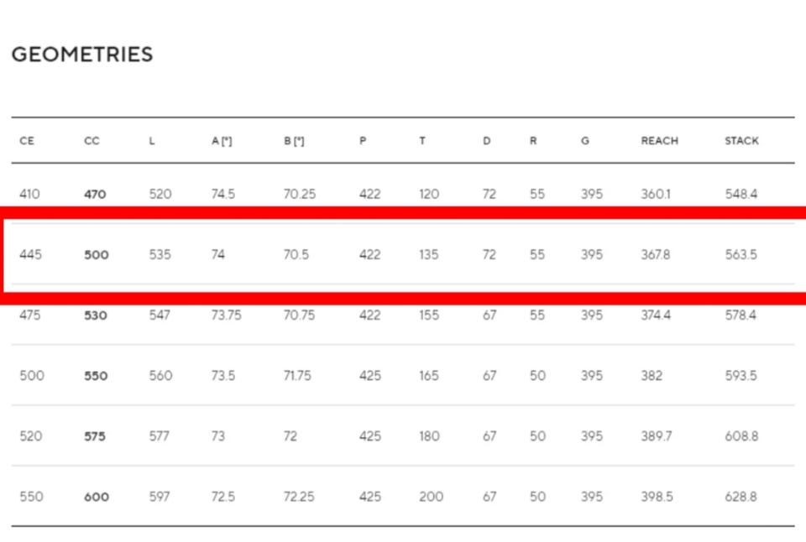Select the CC column header
Screen dimensions: 806x542
click(92, 141)
